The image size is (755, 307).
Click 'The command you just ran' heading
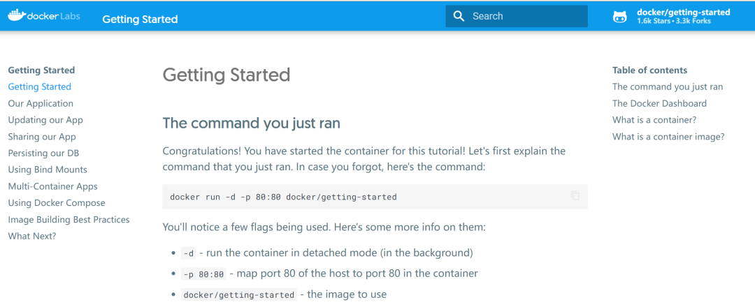pos(252,123)
